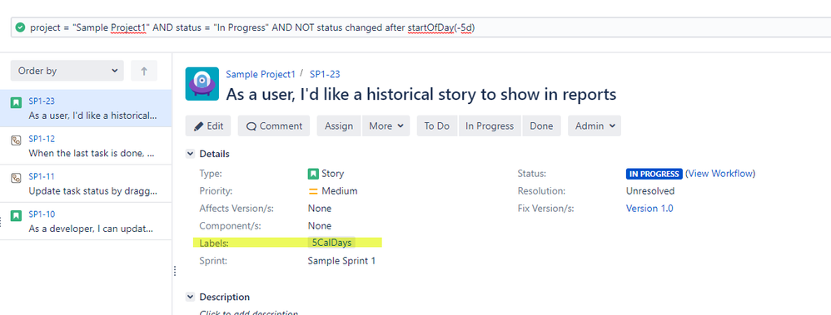831x315 pixels.
Task: Click the Component/s None value
Action: click(320, 226)
